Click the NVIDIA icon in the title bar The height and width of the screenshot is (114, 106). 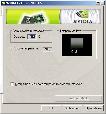3,3
